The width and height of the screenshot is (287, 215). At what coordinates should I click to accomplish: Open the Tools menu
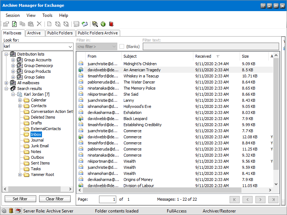[47, 15]
